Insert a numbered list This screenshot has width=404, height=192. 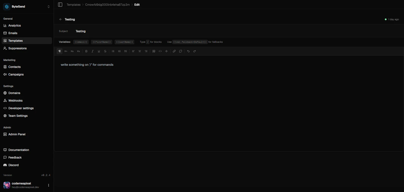coord(119,51)
